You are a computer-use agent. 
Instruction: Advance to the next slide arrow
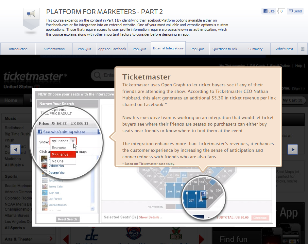(x=293, y=149)
